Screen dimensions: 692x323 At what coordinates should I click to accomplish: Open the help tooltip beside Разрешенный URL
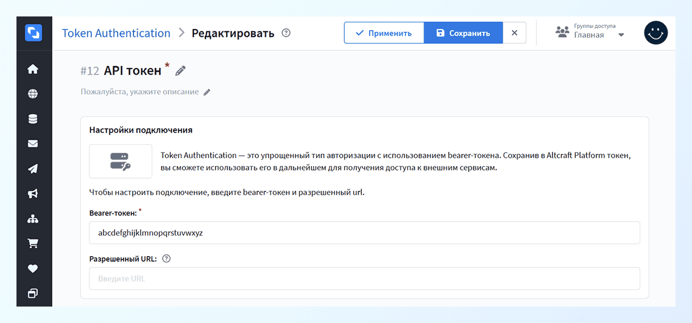(166, 258)
